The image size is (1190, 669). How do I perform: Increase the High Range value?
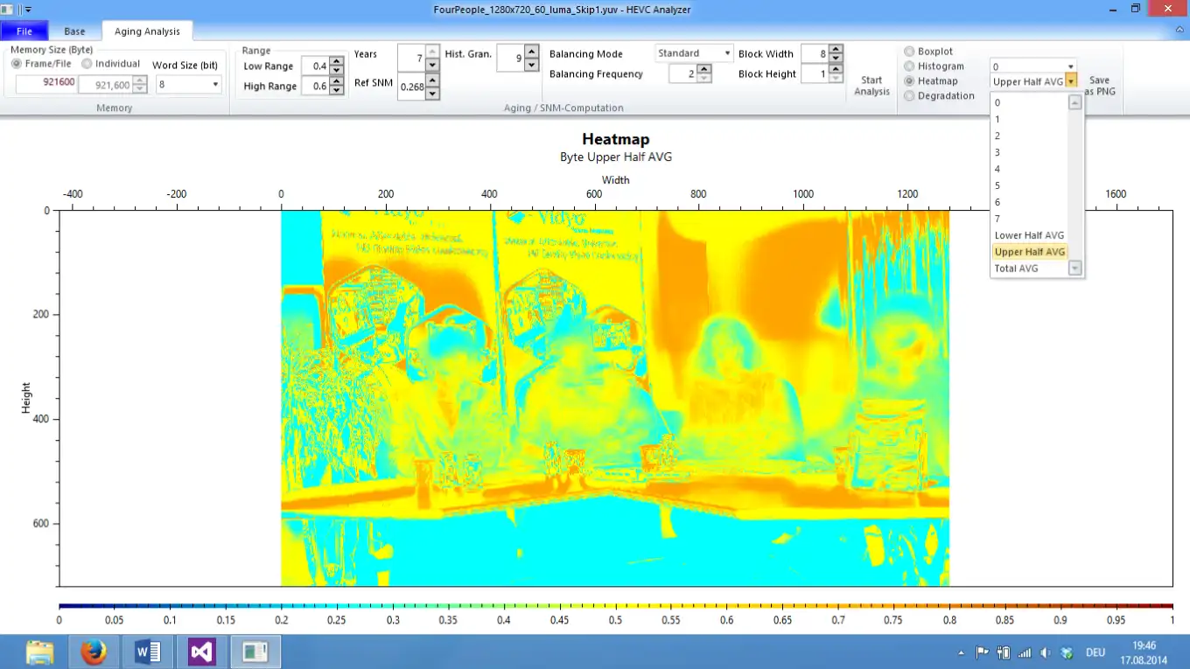[x=337, y=81]
